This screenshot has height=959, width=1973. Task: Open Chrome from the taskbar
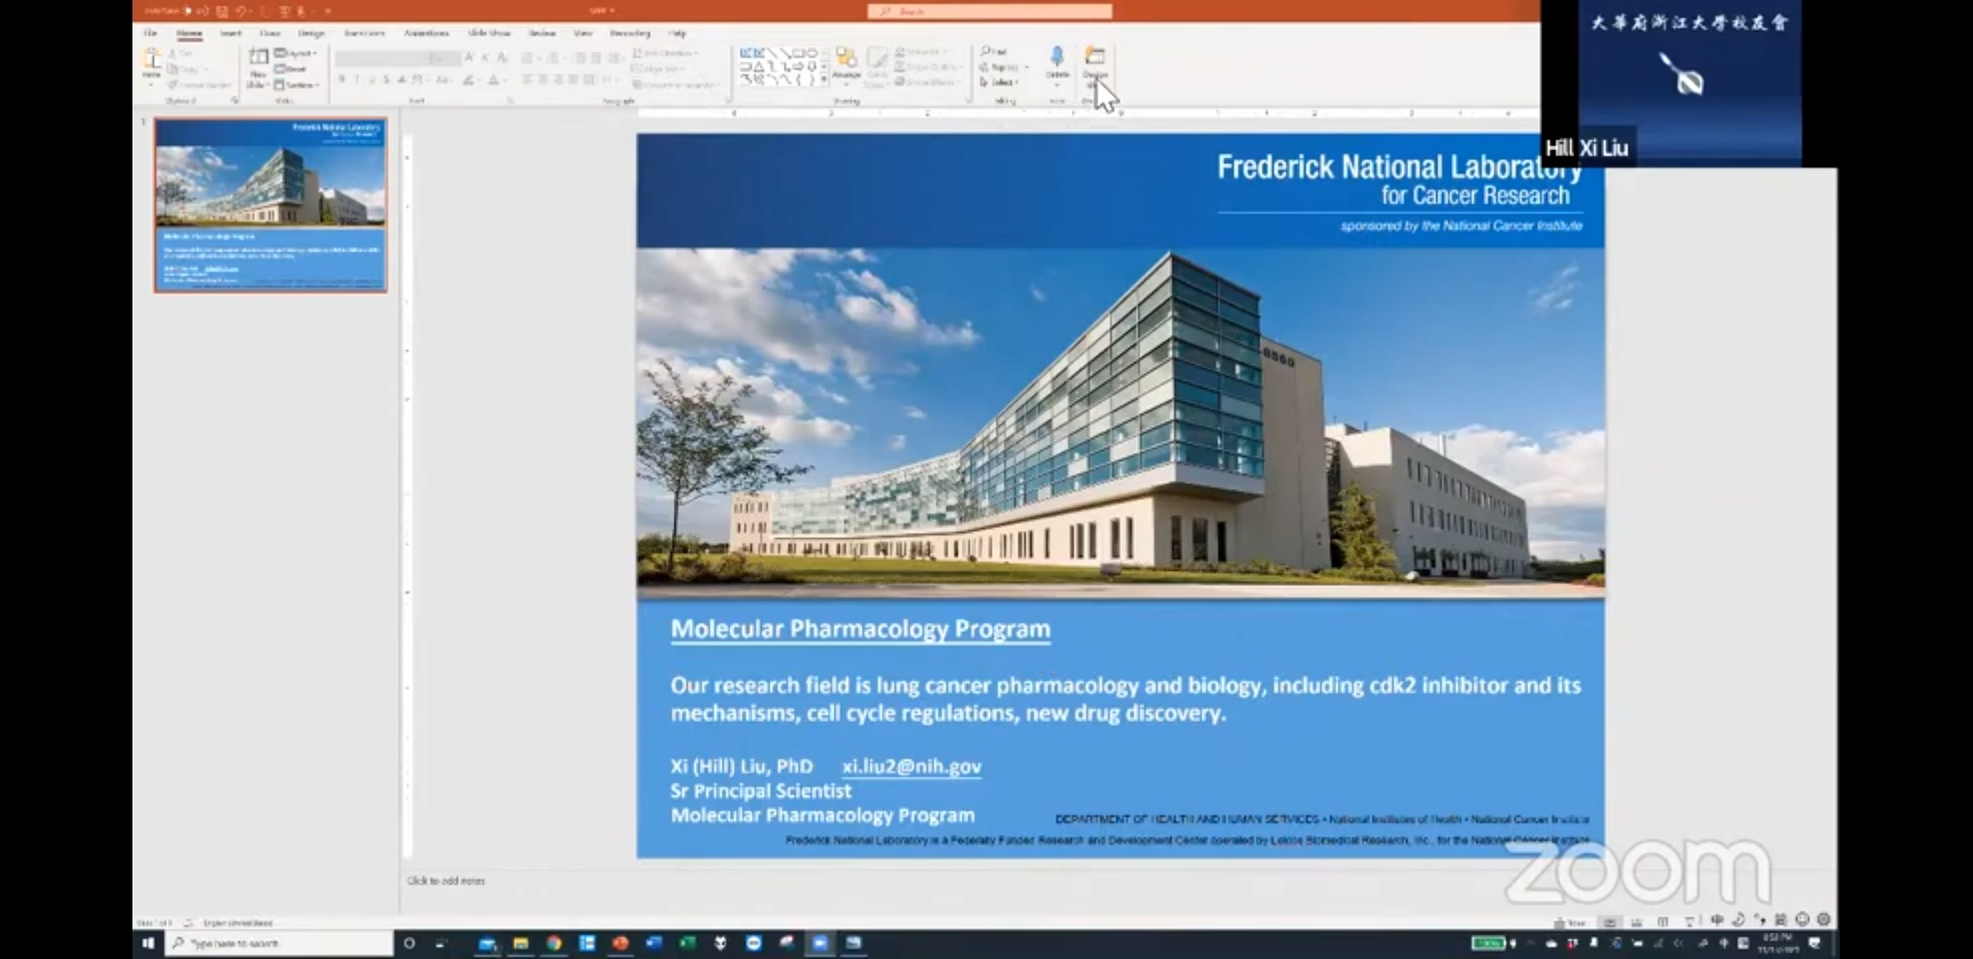(x=554, y=943)
